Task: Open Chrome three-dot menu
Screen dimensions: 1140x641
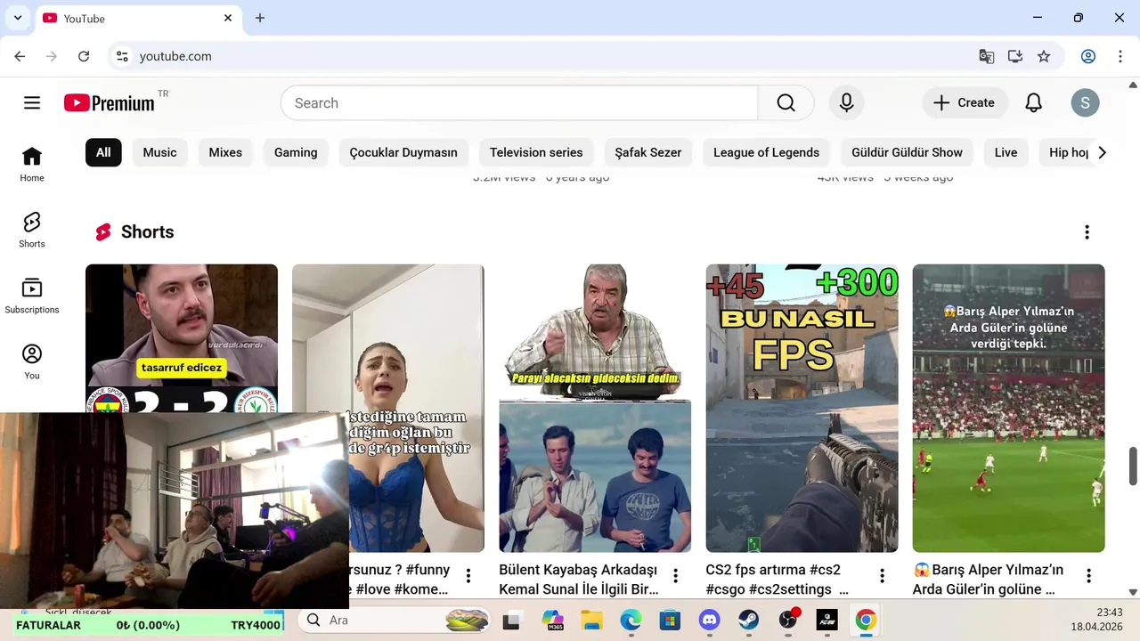Action: click(x=1120, y=56)
